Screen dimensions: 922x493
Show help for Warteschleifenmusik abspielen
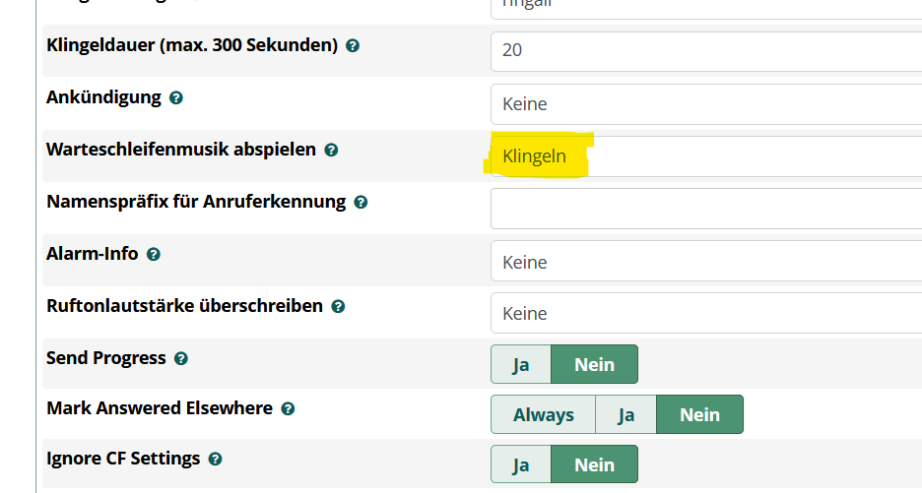pyautogui.click(x=331, y=151)
